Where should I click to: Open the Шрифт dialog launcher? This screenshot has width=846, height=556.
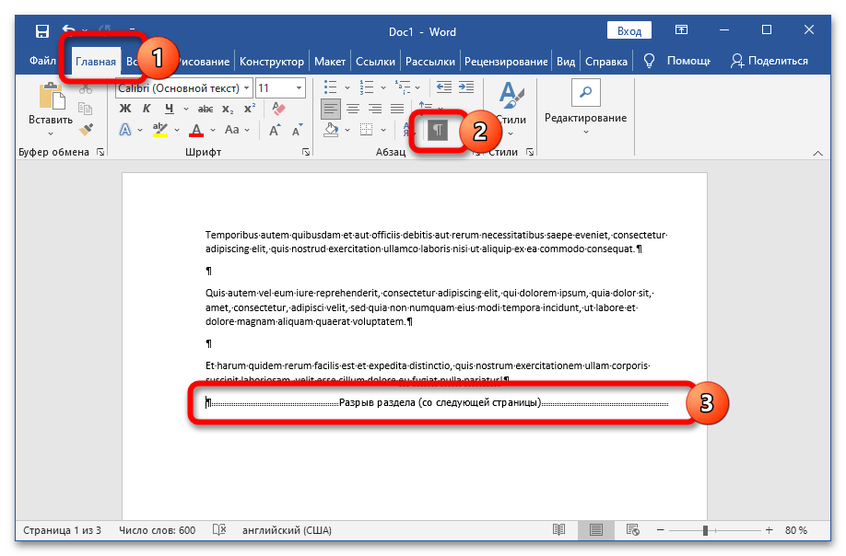click(306, 153)
